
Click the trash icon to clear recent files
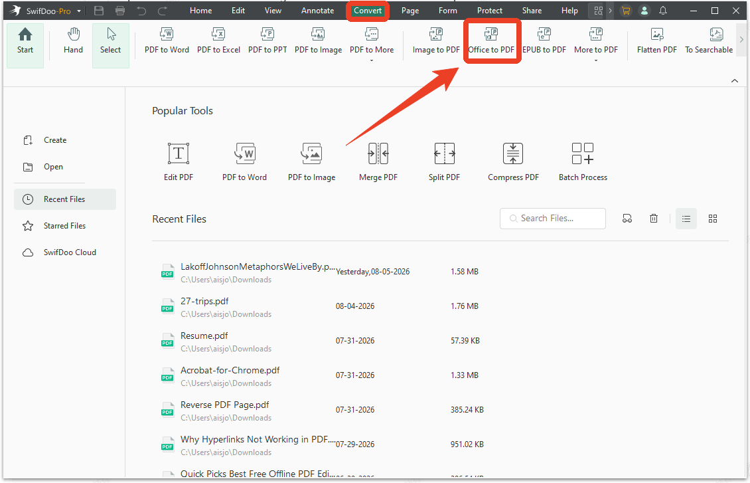pyautogui.click(x=653, y=219)
